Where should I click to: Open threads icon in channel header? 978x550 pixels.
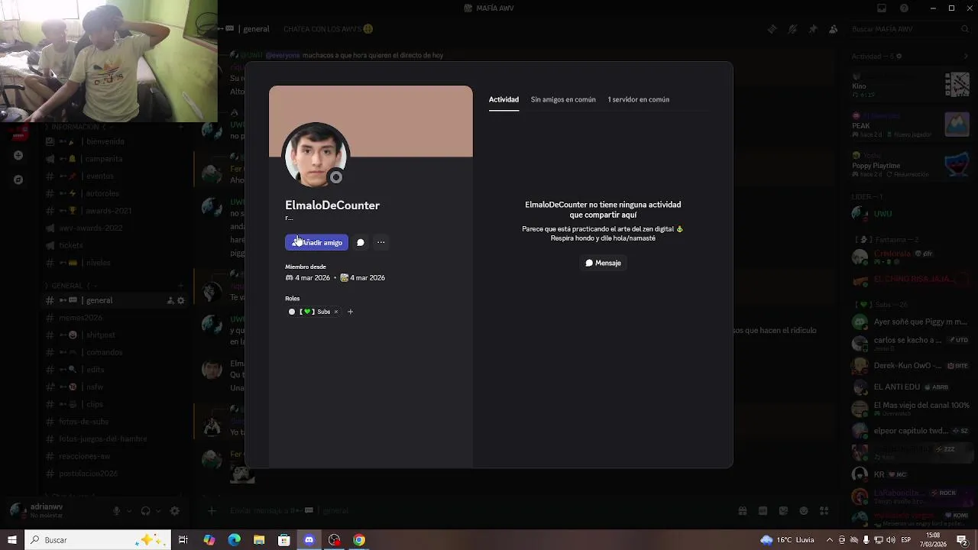pyautogui.click(x=772, y=29)
